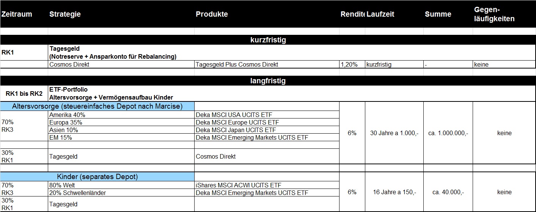536x212 pixels.
Task: Select the "Gegenläufigkeiten" header cell
Action: [x=494, y=15]
